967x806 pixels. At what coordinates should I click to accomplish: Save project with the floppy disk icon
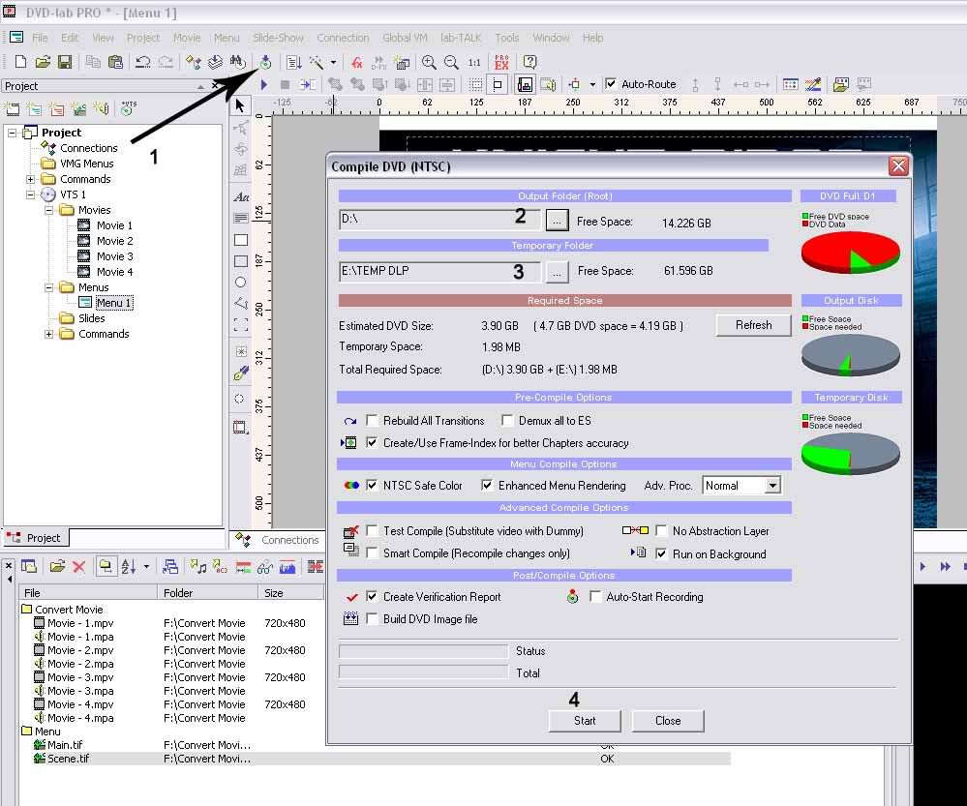click(64, 62)
